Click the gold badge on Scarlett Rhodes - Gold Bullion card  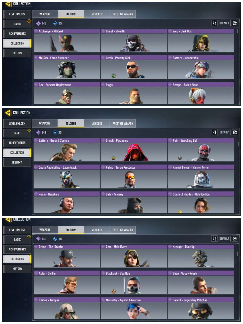pyautogui.click(x=180, y=212)
